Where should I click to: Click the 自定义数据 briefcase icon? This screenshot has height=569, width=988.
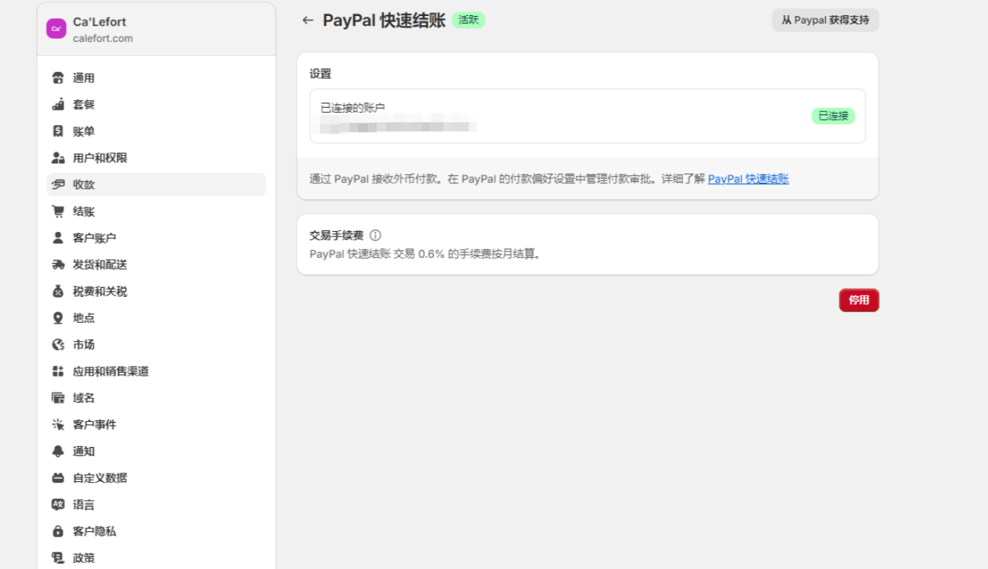pos(58,478)
